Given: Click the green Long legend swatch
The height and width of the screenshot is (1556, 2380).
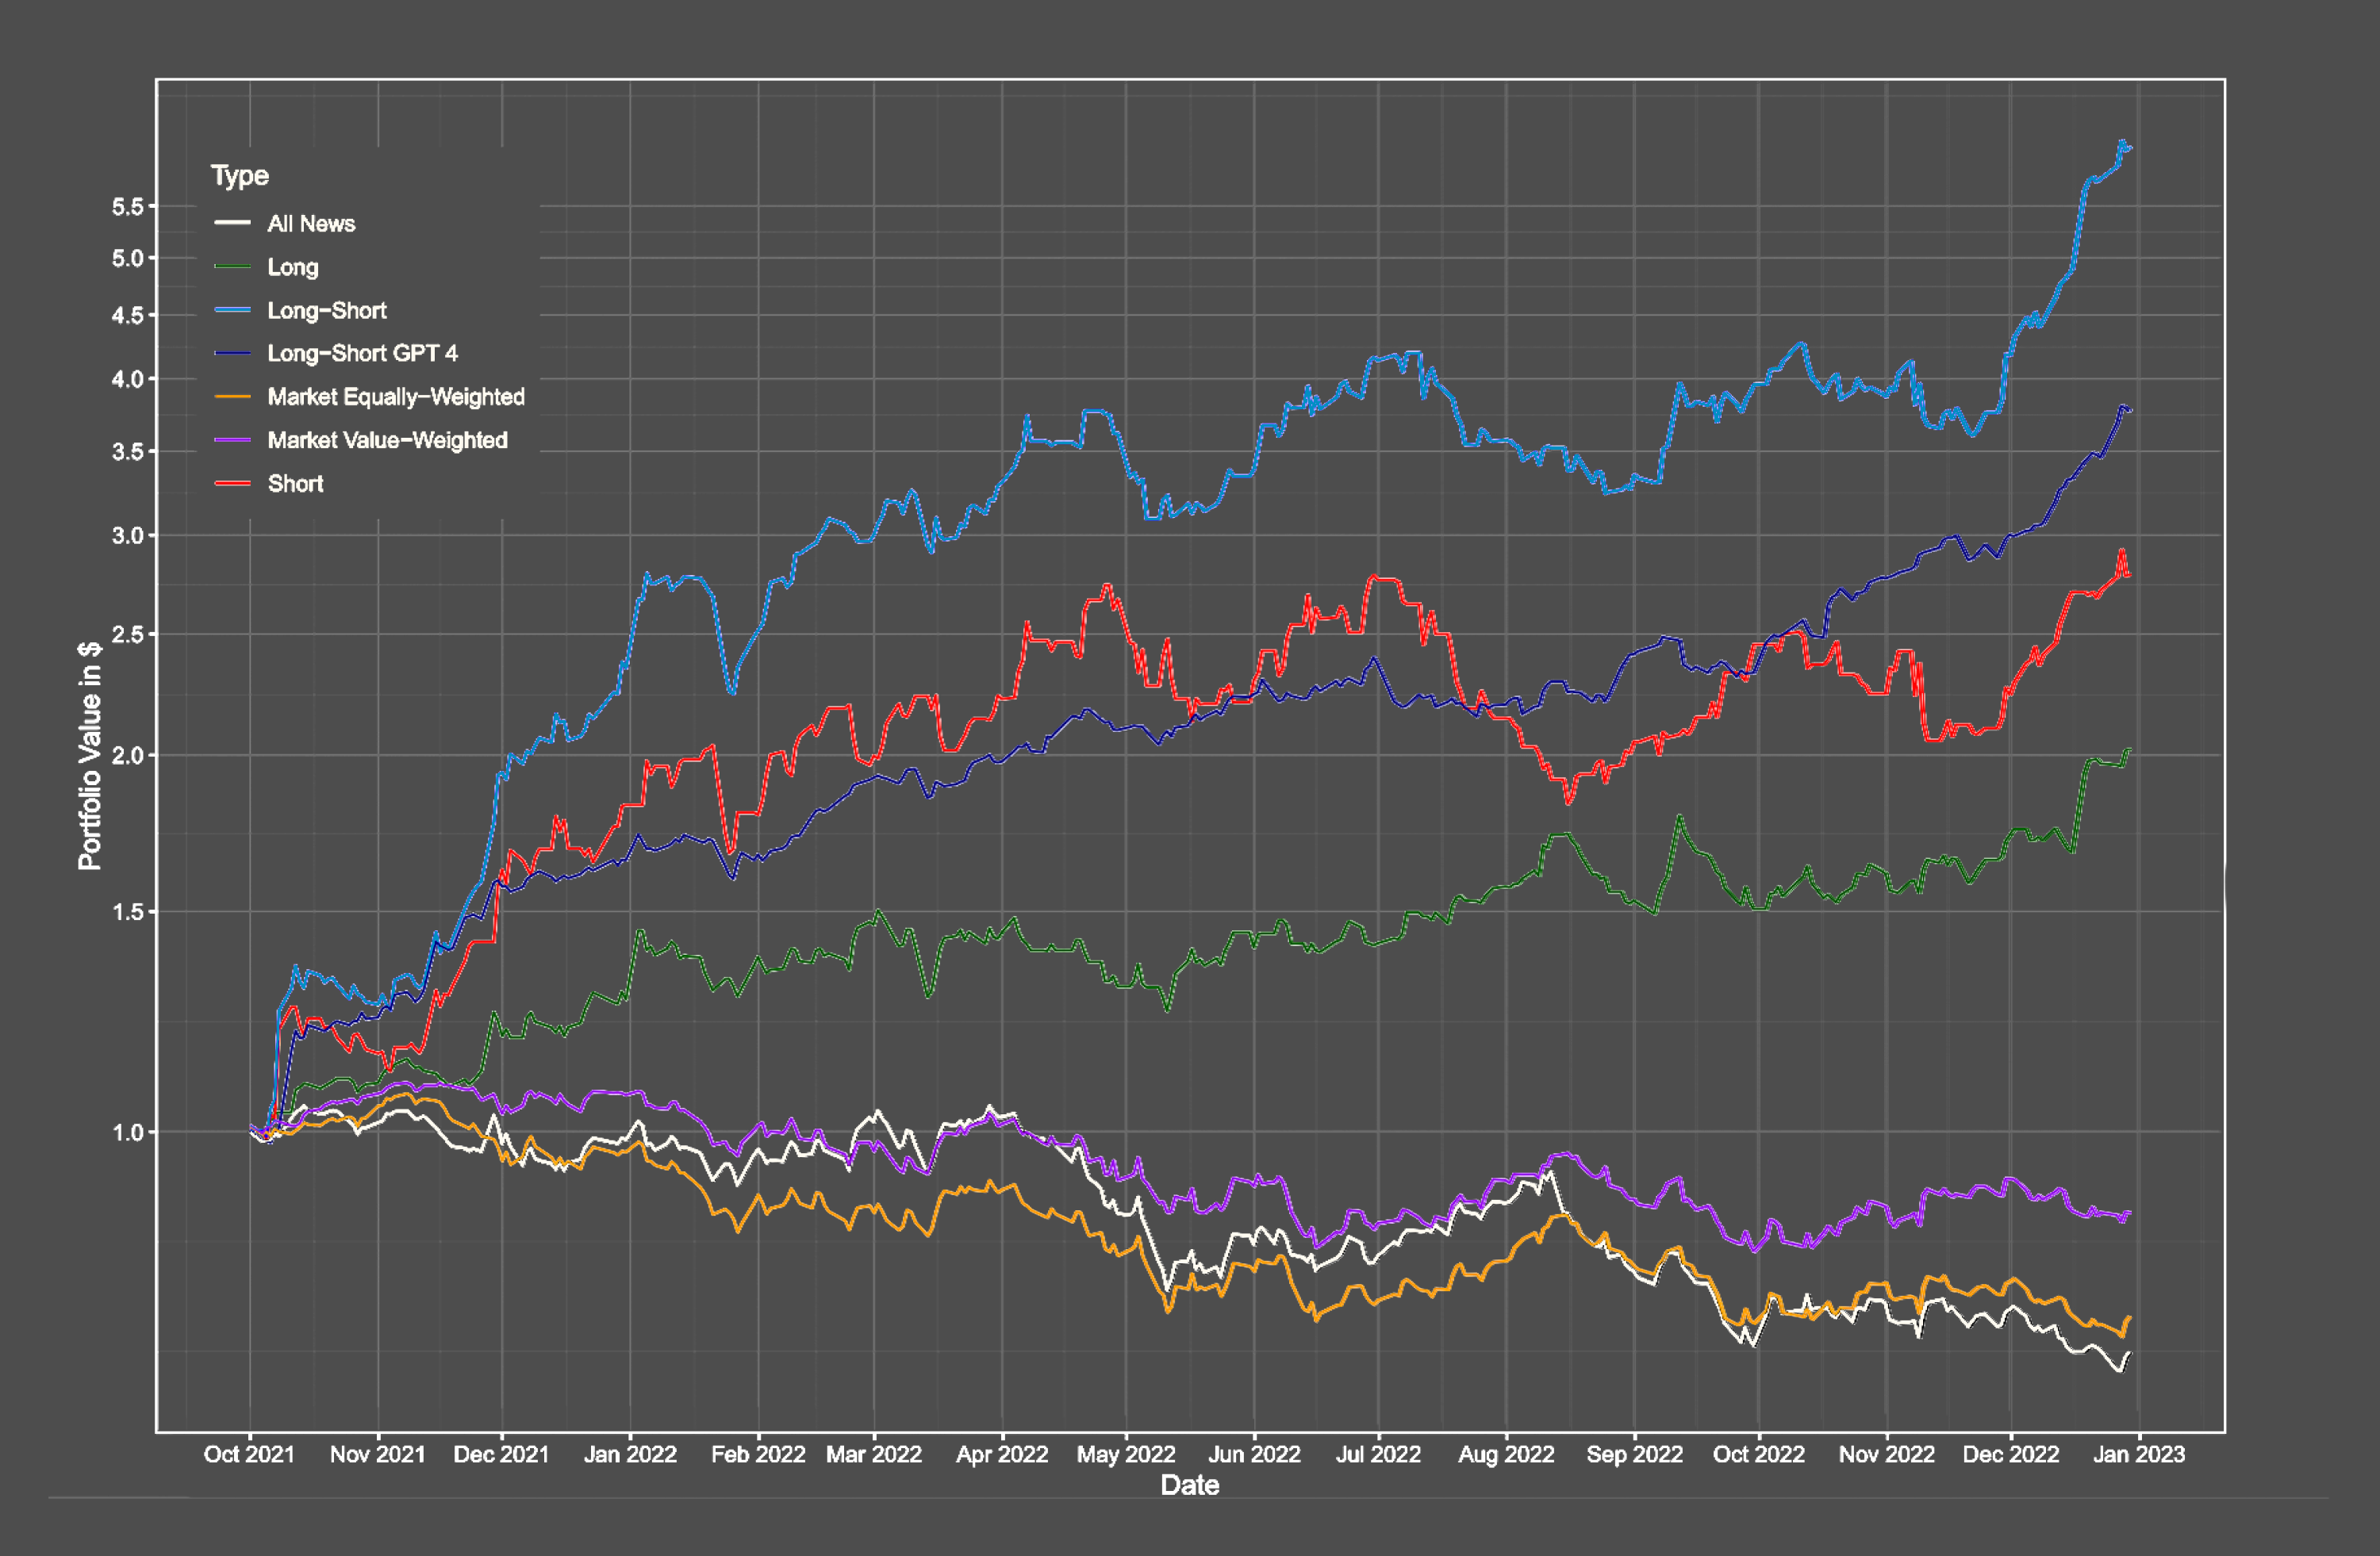Looking at the screenshot, I should 232,266.
